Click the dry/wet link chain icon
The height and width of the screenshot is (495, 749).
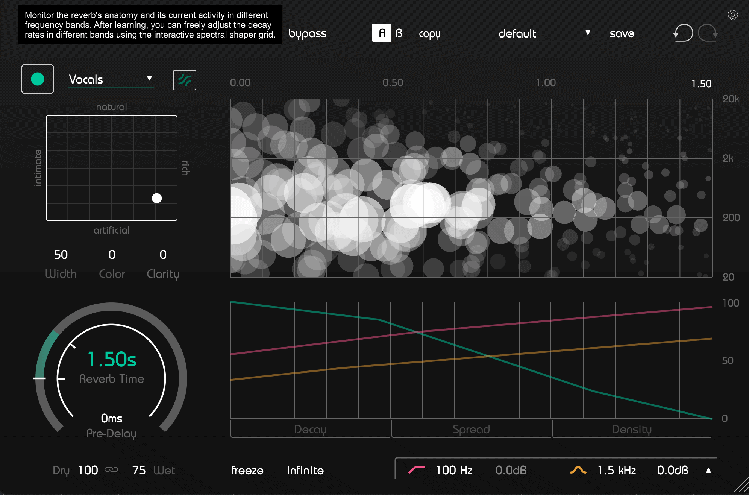(111, 469)
